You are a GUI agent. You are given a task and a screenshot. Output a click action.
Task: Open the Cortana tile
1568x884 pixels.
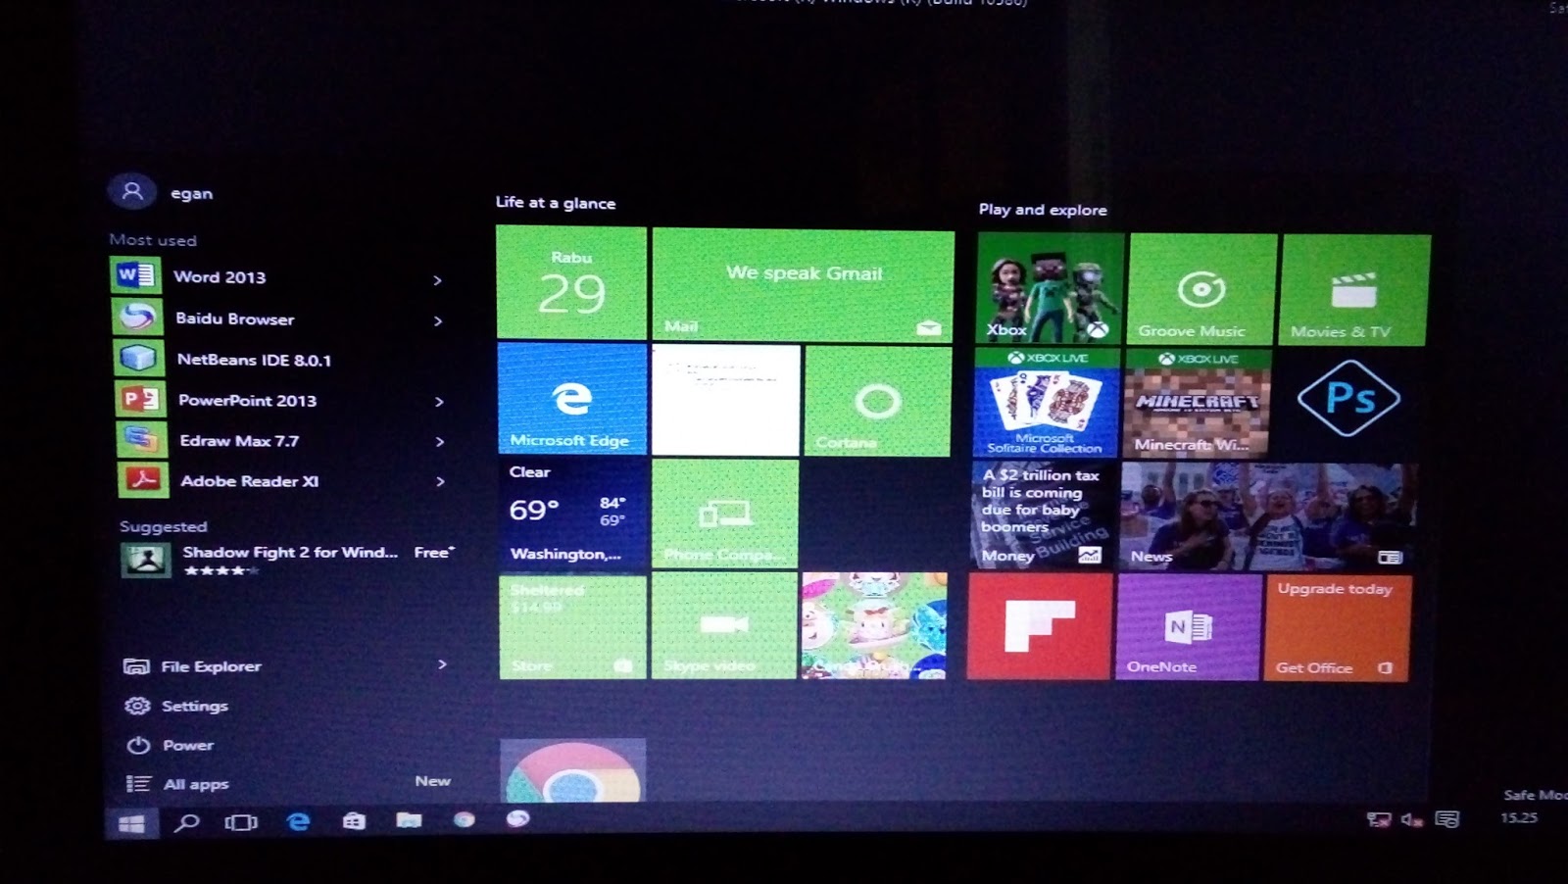pyautogui.click(x=877, y=401)
